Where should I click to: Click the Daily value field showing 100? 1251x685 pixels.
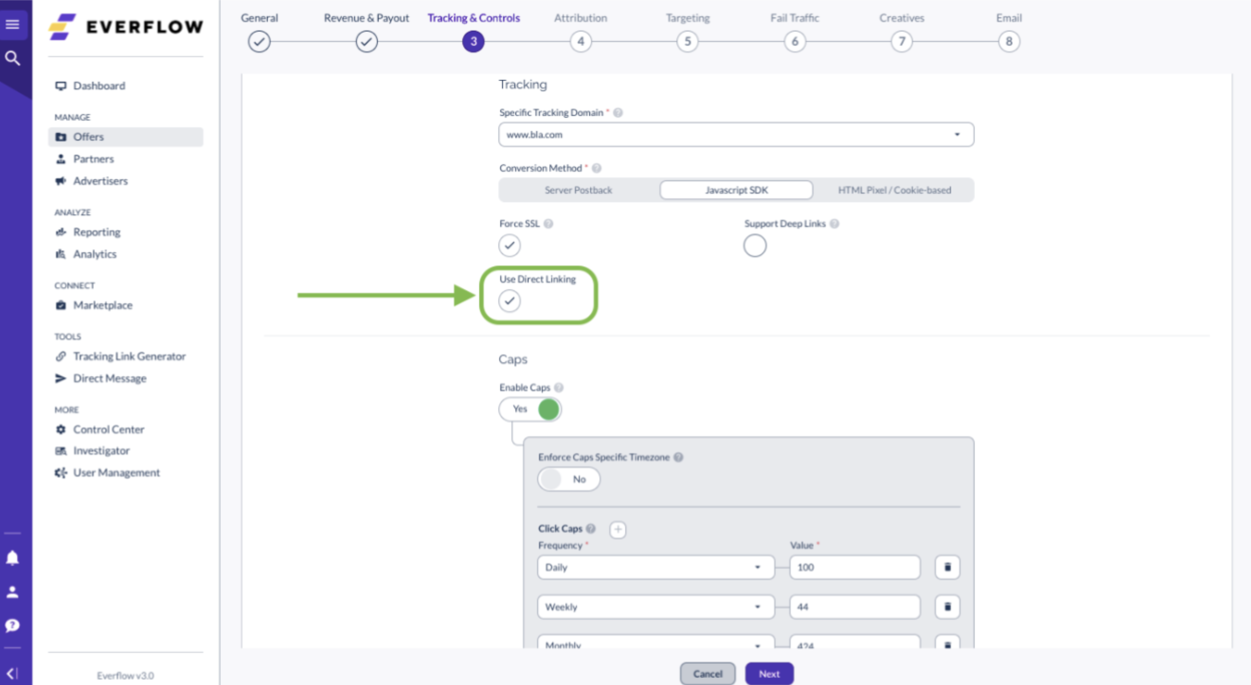[855, 567]
